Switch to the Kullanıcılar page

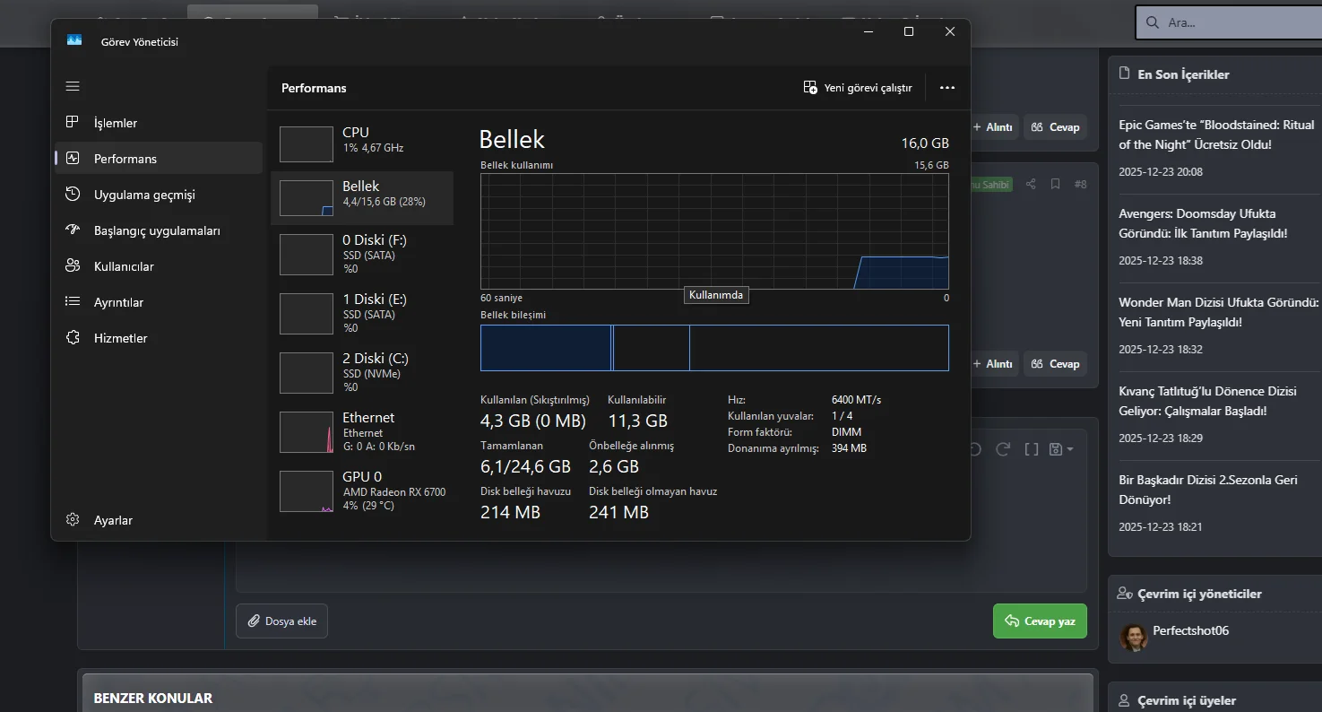(x=159, y=266)
